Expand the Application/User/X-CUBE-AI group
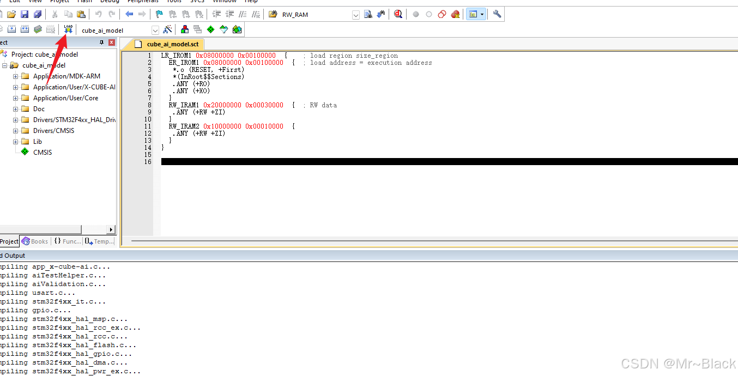The height and width of the screenshot is (376, 738). [15, 87]
